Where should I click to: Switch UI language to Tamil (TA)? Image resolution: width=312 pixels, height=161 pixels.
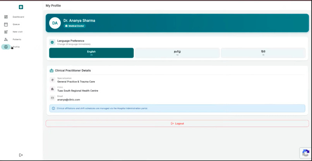177,53
